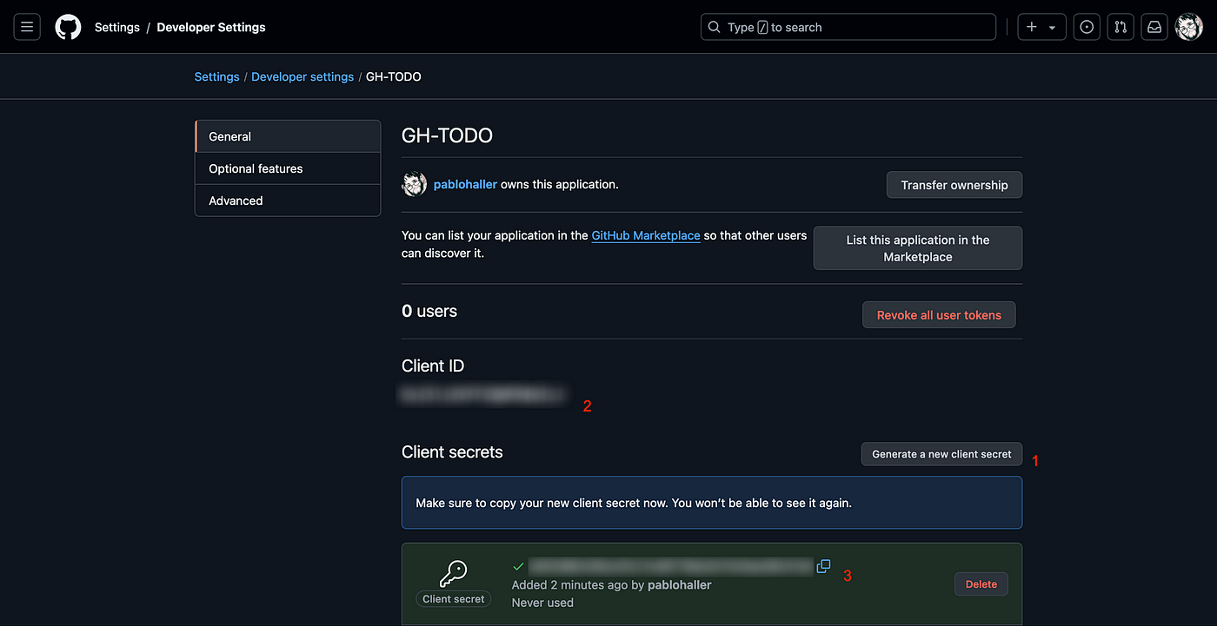Click the 'copy your new client secret' notice

click(x=712, y=503)
